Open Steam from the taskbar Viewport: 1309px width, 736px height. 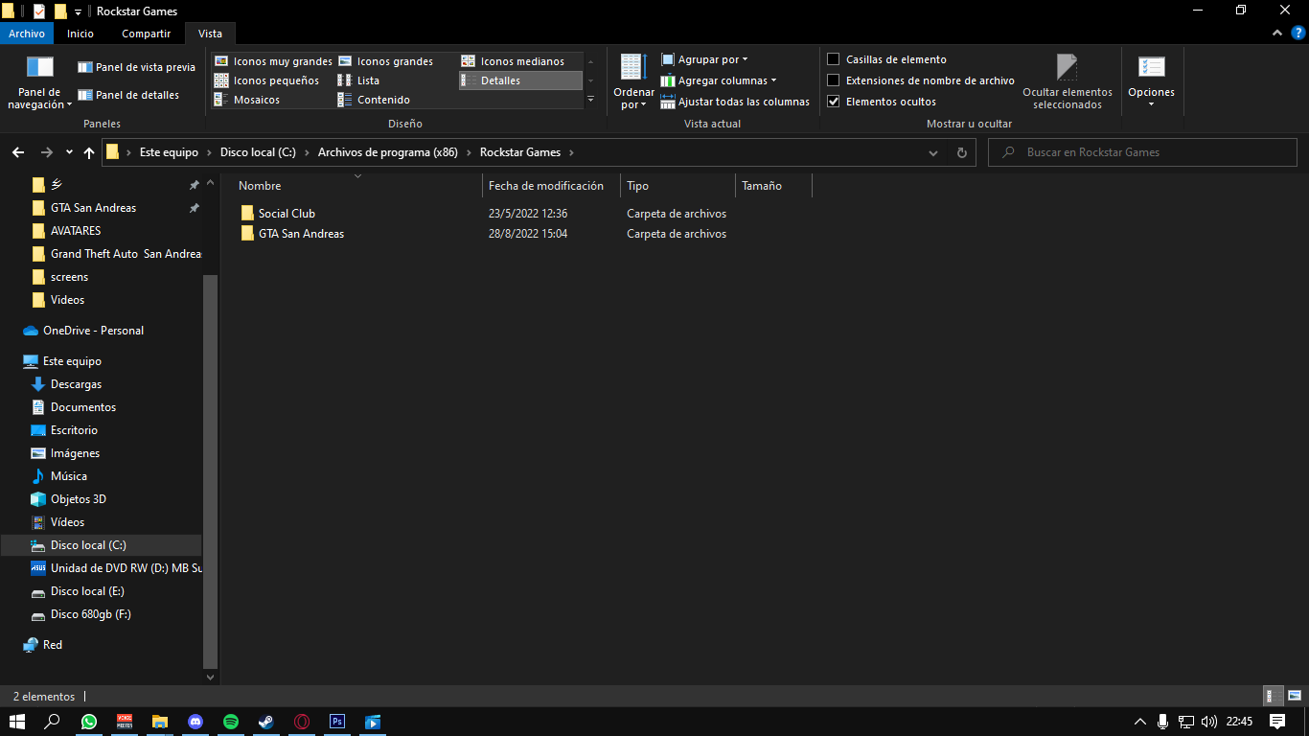tap(266, 722)
